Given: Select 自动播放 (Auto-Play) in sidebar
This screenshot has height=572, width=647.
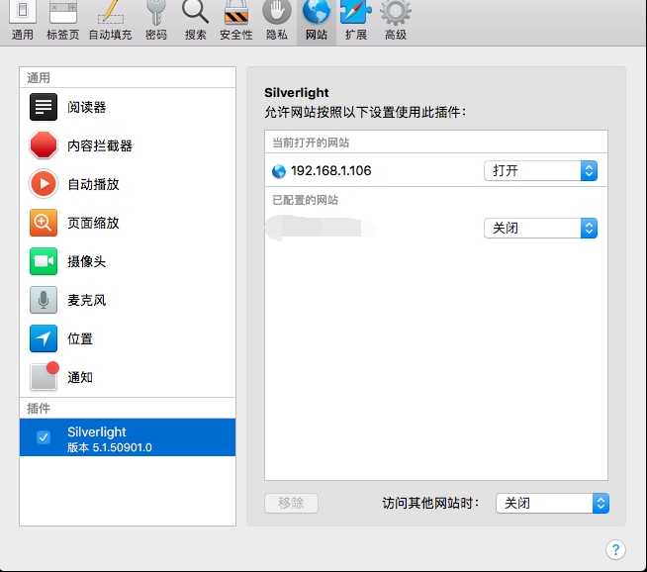Looking at the screenshot, I should [128, 184].
